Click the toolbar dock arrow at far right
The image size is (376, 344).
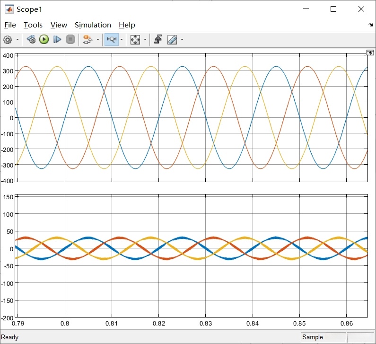tap(370, 25)
